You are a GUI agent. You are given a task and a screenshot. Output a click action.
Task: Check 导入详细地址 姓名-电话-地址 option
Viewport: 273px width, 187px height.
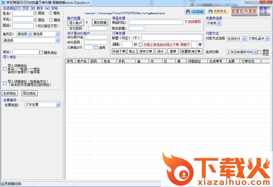[5, 69]
